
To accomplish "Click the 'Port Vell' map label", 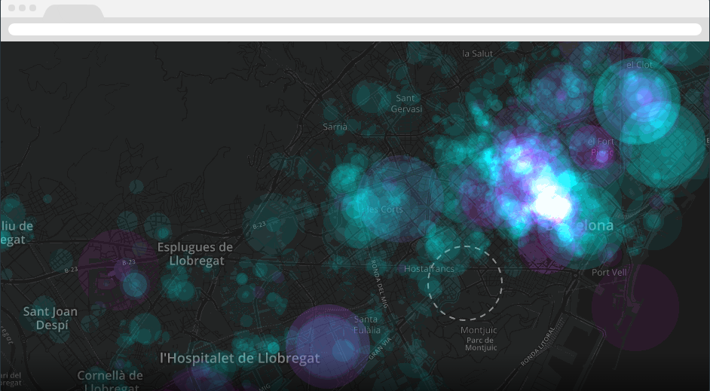I will click(610, 273).
